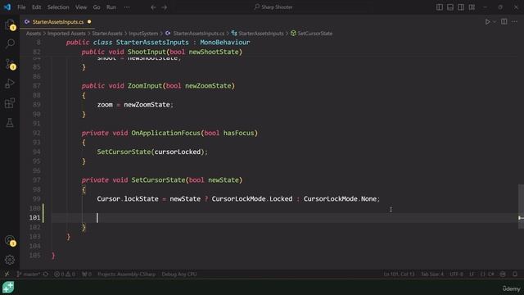Expand the Assets breadcrumb

point(34,34)
